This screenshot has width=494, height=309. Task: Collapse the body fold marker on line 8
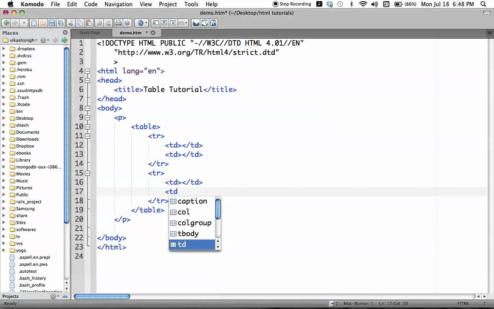pyautogui.click(x=87, y=108)
